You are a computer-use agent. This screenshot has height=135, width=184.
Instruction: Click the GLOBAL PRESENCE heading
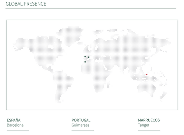pos(26,4)
